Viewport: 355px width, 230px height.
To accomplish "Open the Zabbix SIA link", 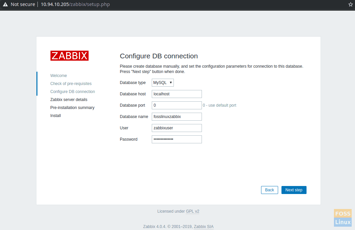I will coord(204,227).
